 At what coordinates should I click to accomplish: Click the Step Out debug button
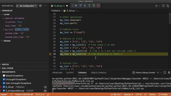tap(89, 5)
